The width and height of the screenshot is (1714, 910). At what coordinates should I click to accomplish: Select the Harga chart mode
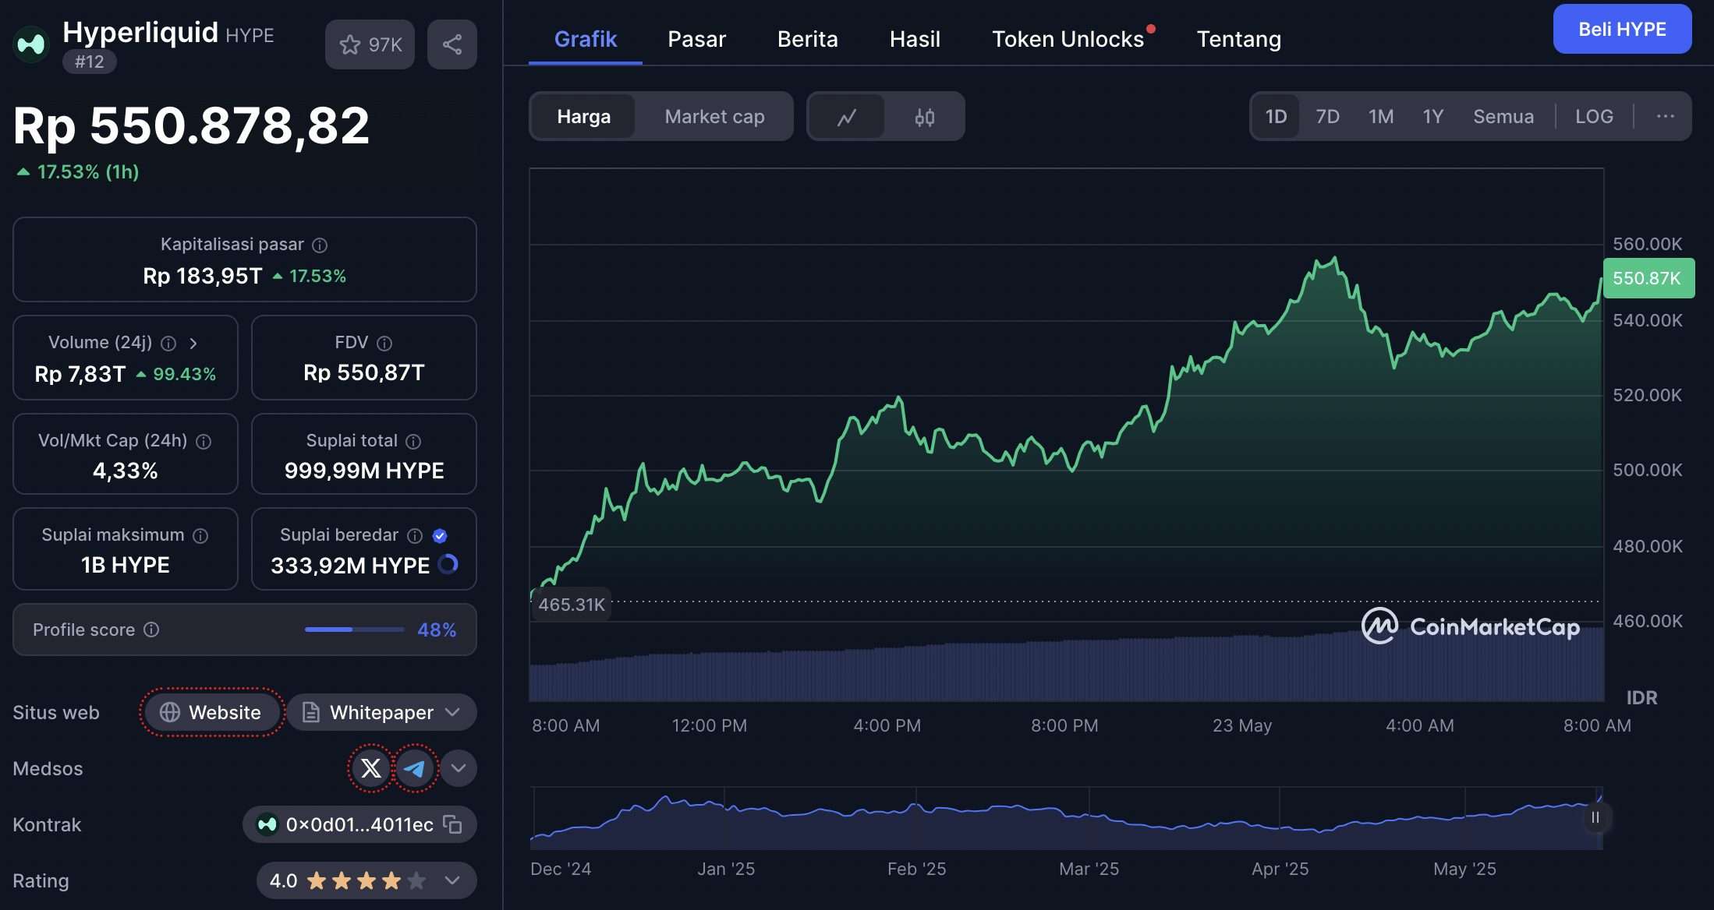pyautogui.click(x=583, y=117)
